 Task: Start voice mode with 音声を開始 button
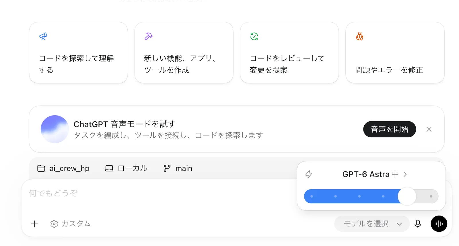pyautogui.click(x=390, y=129)
